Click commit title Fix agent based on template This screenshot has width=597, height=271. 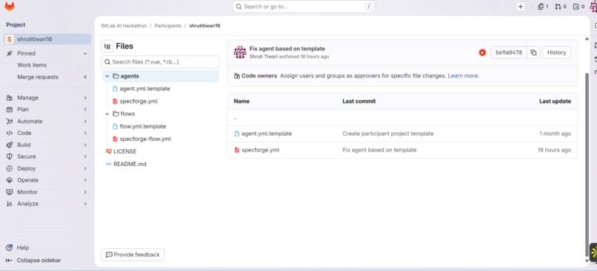(x=287, y=49)
